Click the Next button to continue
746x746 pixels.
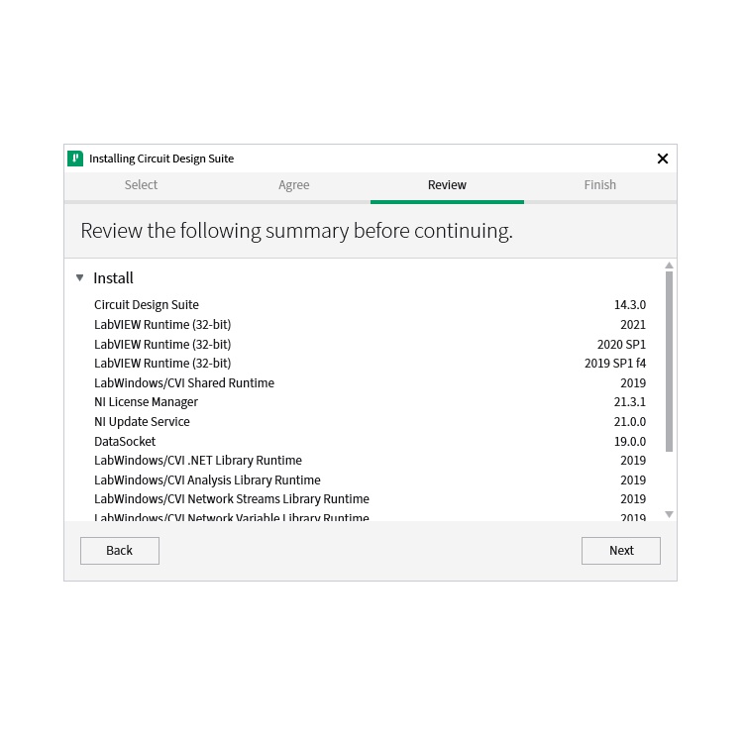pyautogui.click(x=621, y=551)
